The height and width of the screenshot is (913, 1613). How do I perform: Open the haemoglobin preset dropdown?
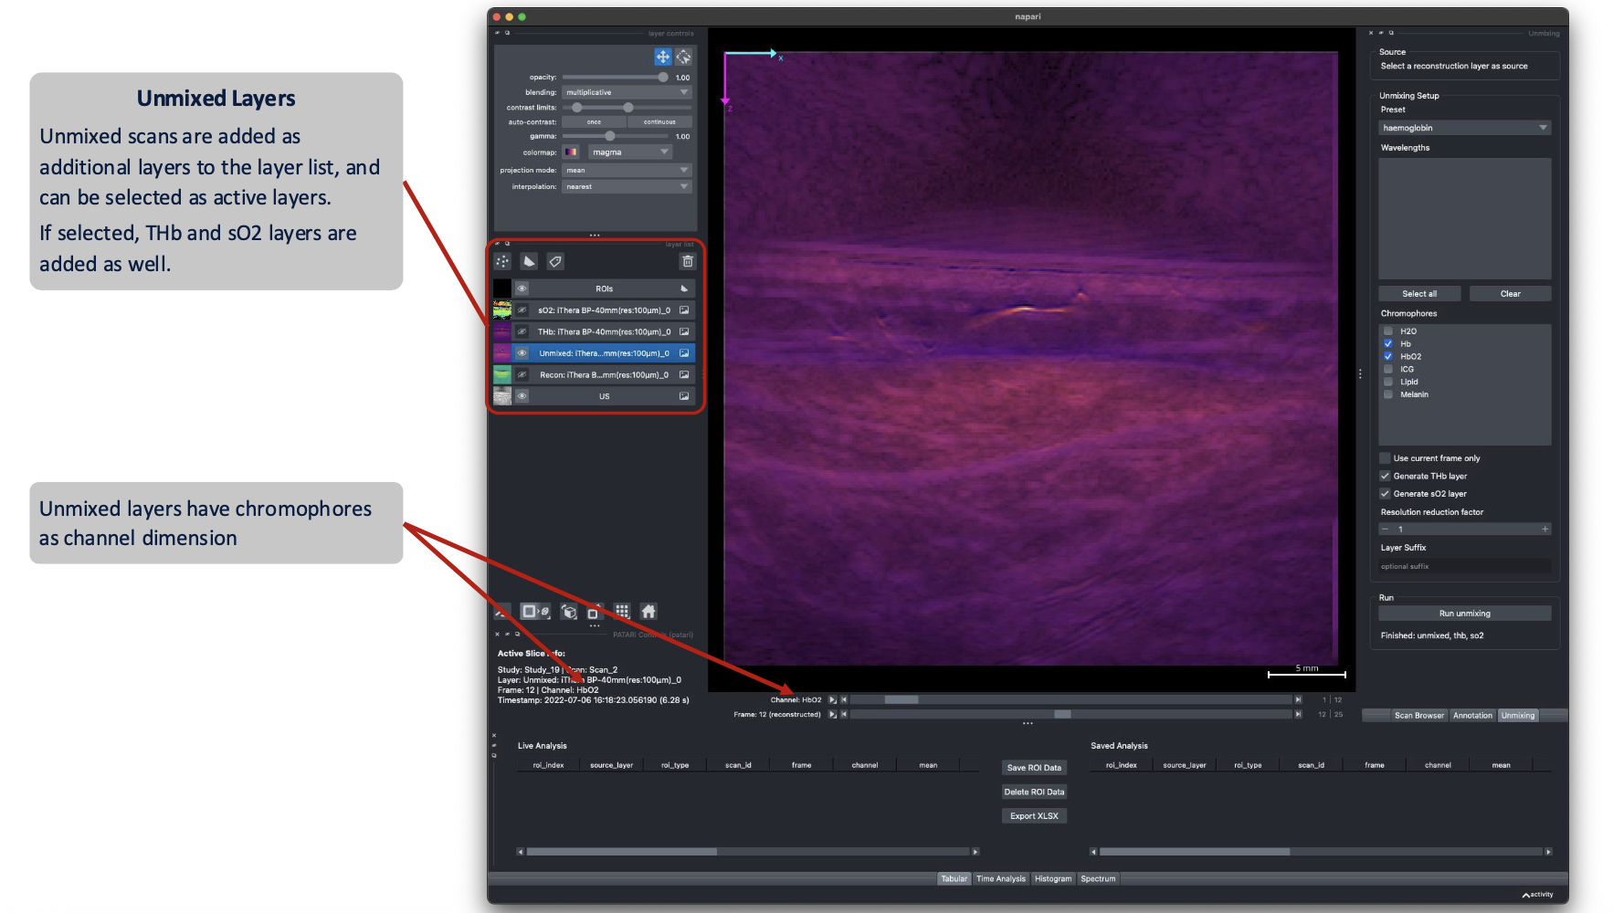coord(1464,128)
